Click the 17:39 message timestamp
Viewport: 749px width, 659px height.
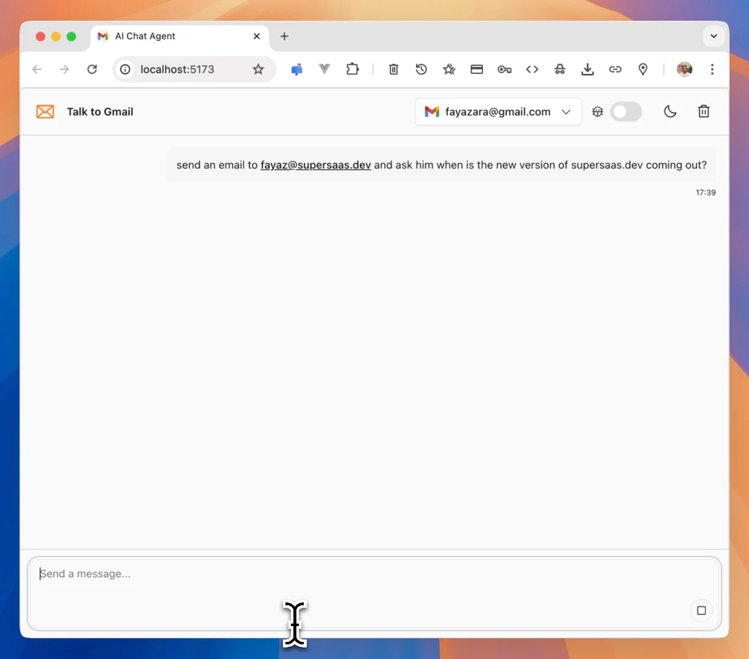pos(706,192)
